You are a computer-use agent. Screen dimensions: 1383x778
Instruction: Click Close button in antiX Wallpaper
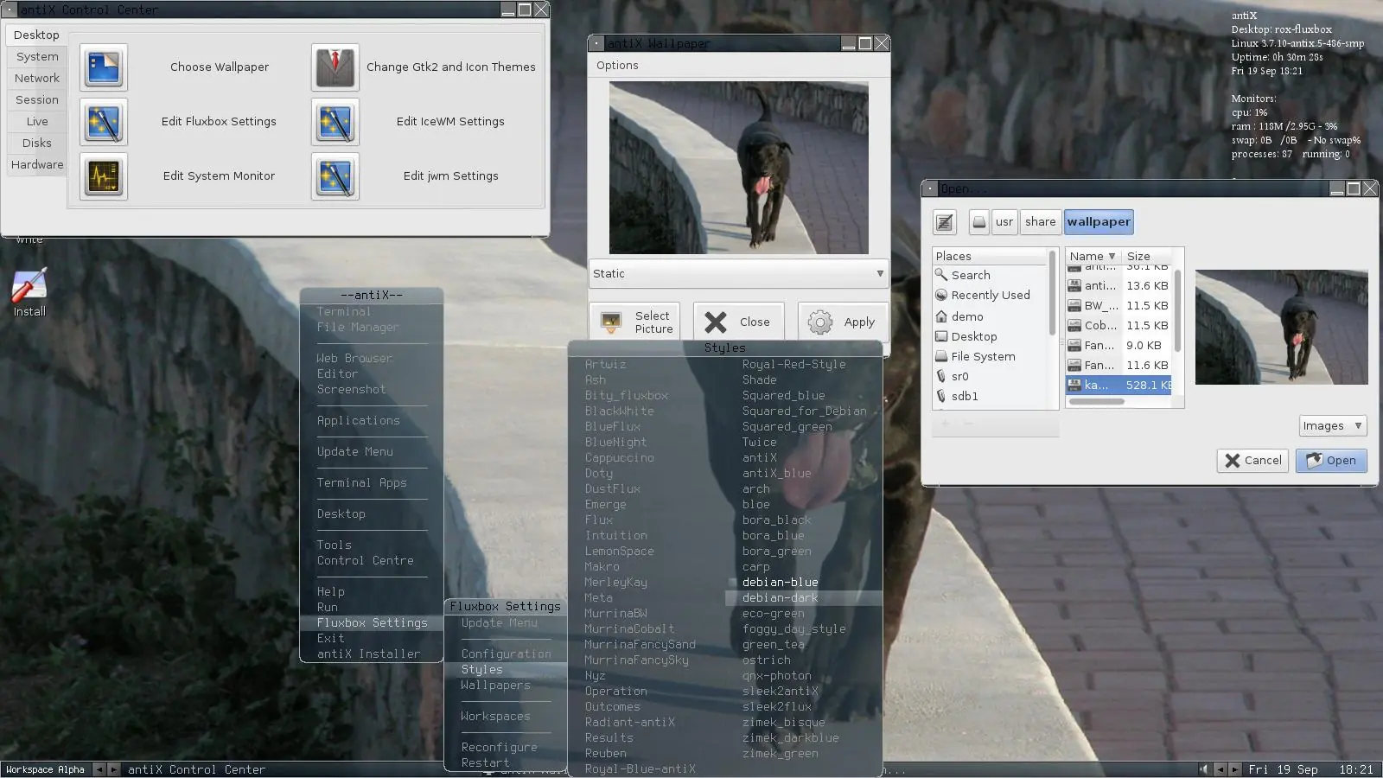coord(738,322)
